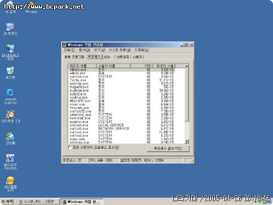Select the svchost.exe row owned by NETWORK SERVICE

click(122, 128)
